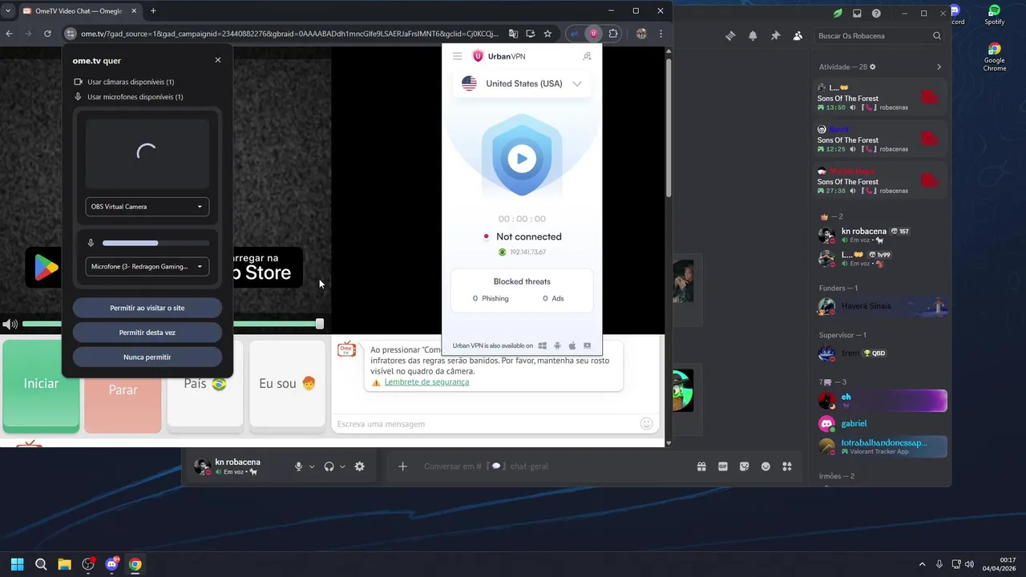Viewport: 1026px width, 577px height.
Task: Start the Urban VPN connection with play button
Action: [x=522, y=159]
